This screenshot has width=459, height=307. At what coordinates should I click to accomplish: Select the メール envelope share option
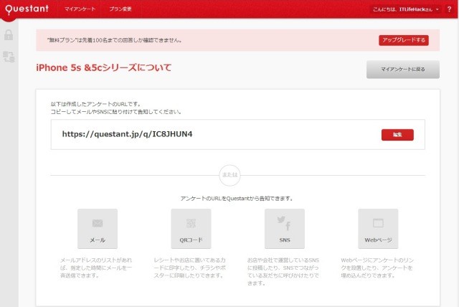pyautogui.click(x=98, y=229)
